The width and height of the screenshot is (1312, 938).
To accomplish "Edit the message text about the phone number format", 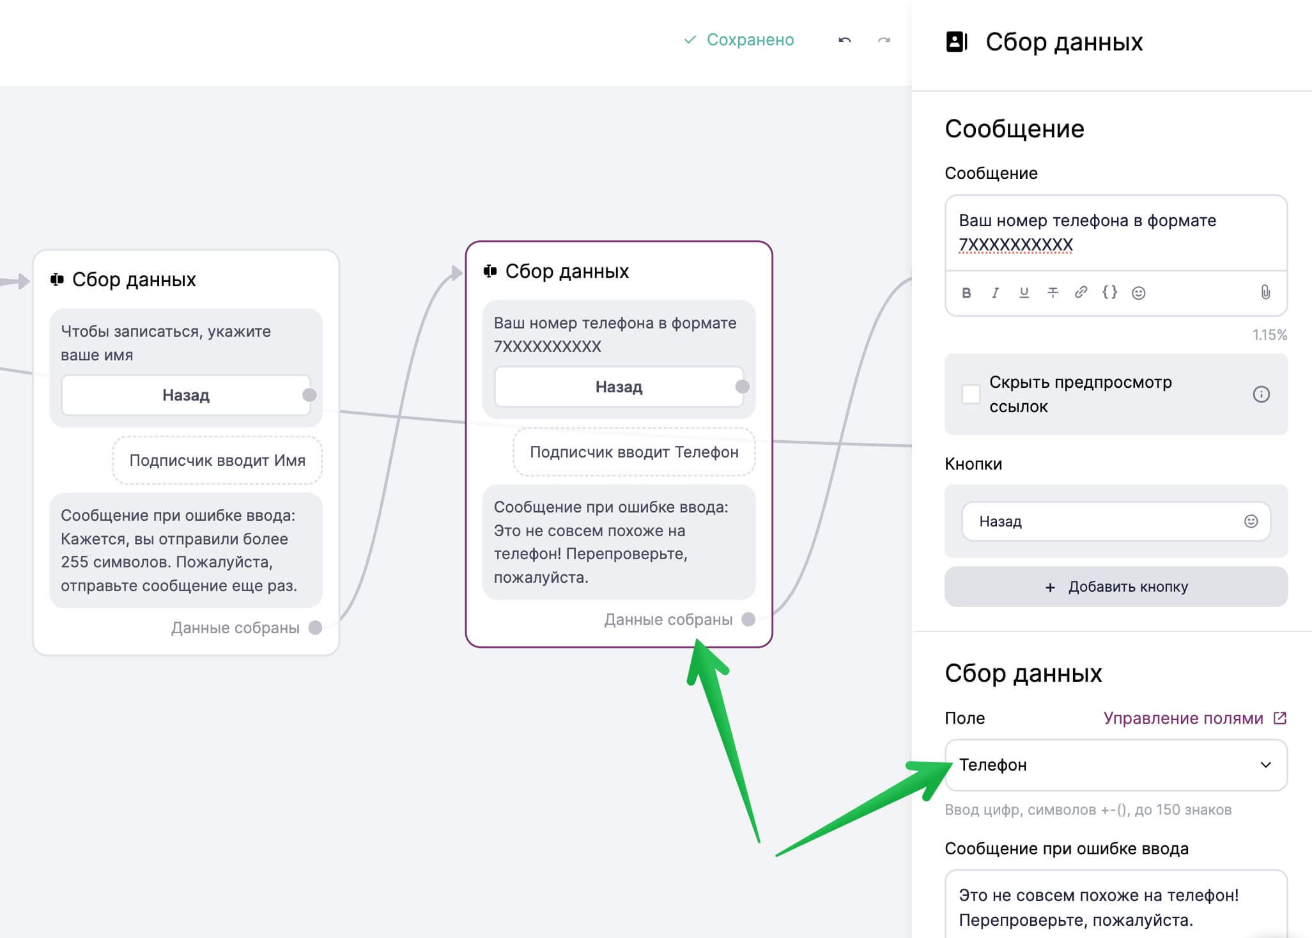I will tap(1116, 233).
